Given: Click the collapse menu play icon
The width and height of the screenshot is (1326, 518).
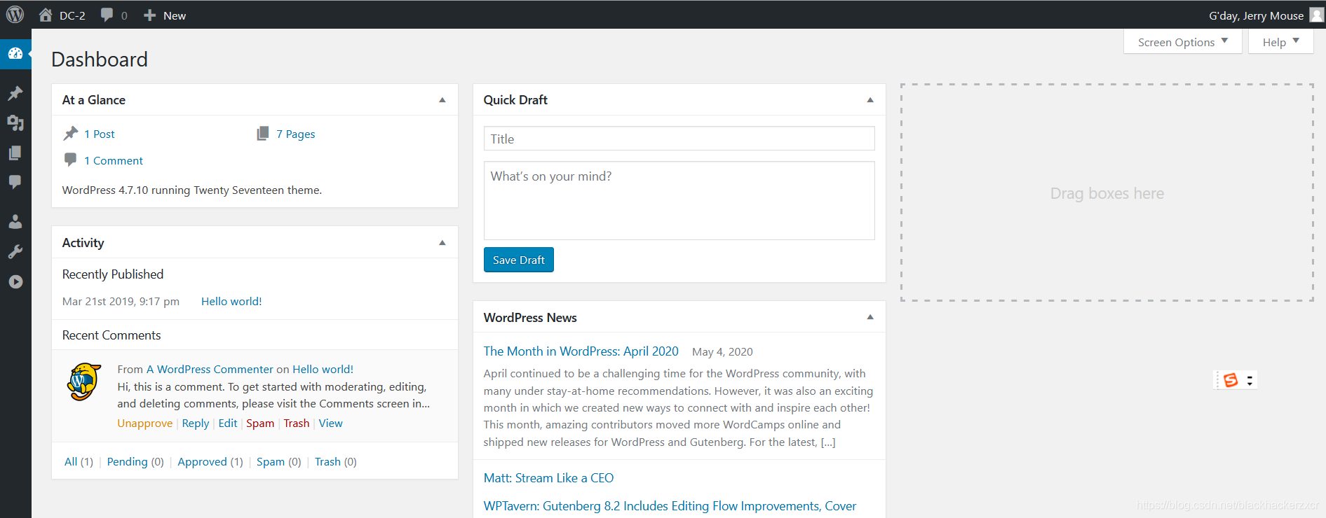Looking at the screenshot, I should 15,281.
